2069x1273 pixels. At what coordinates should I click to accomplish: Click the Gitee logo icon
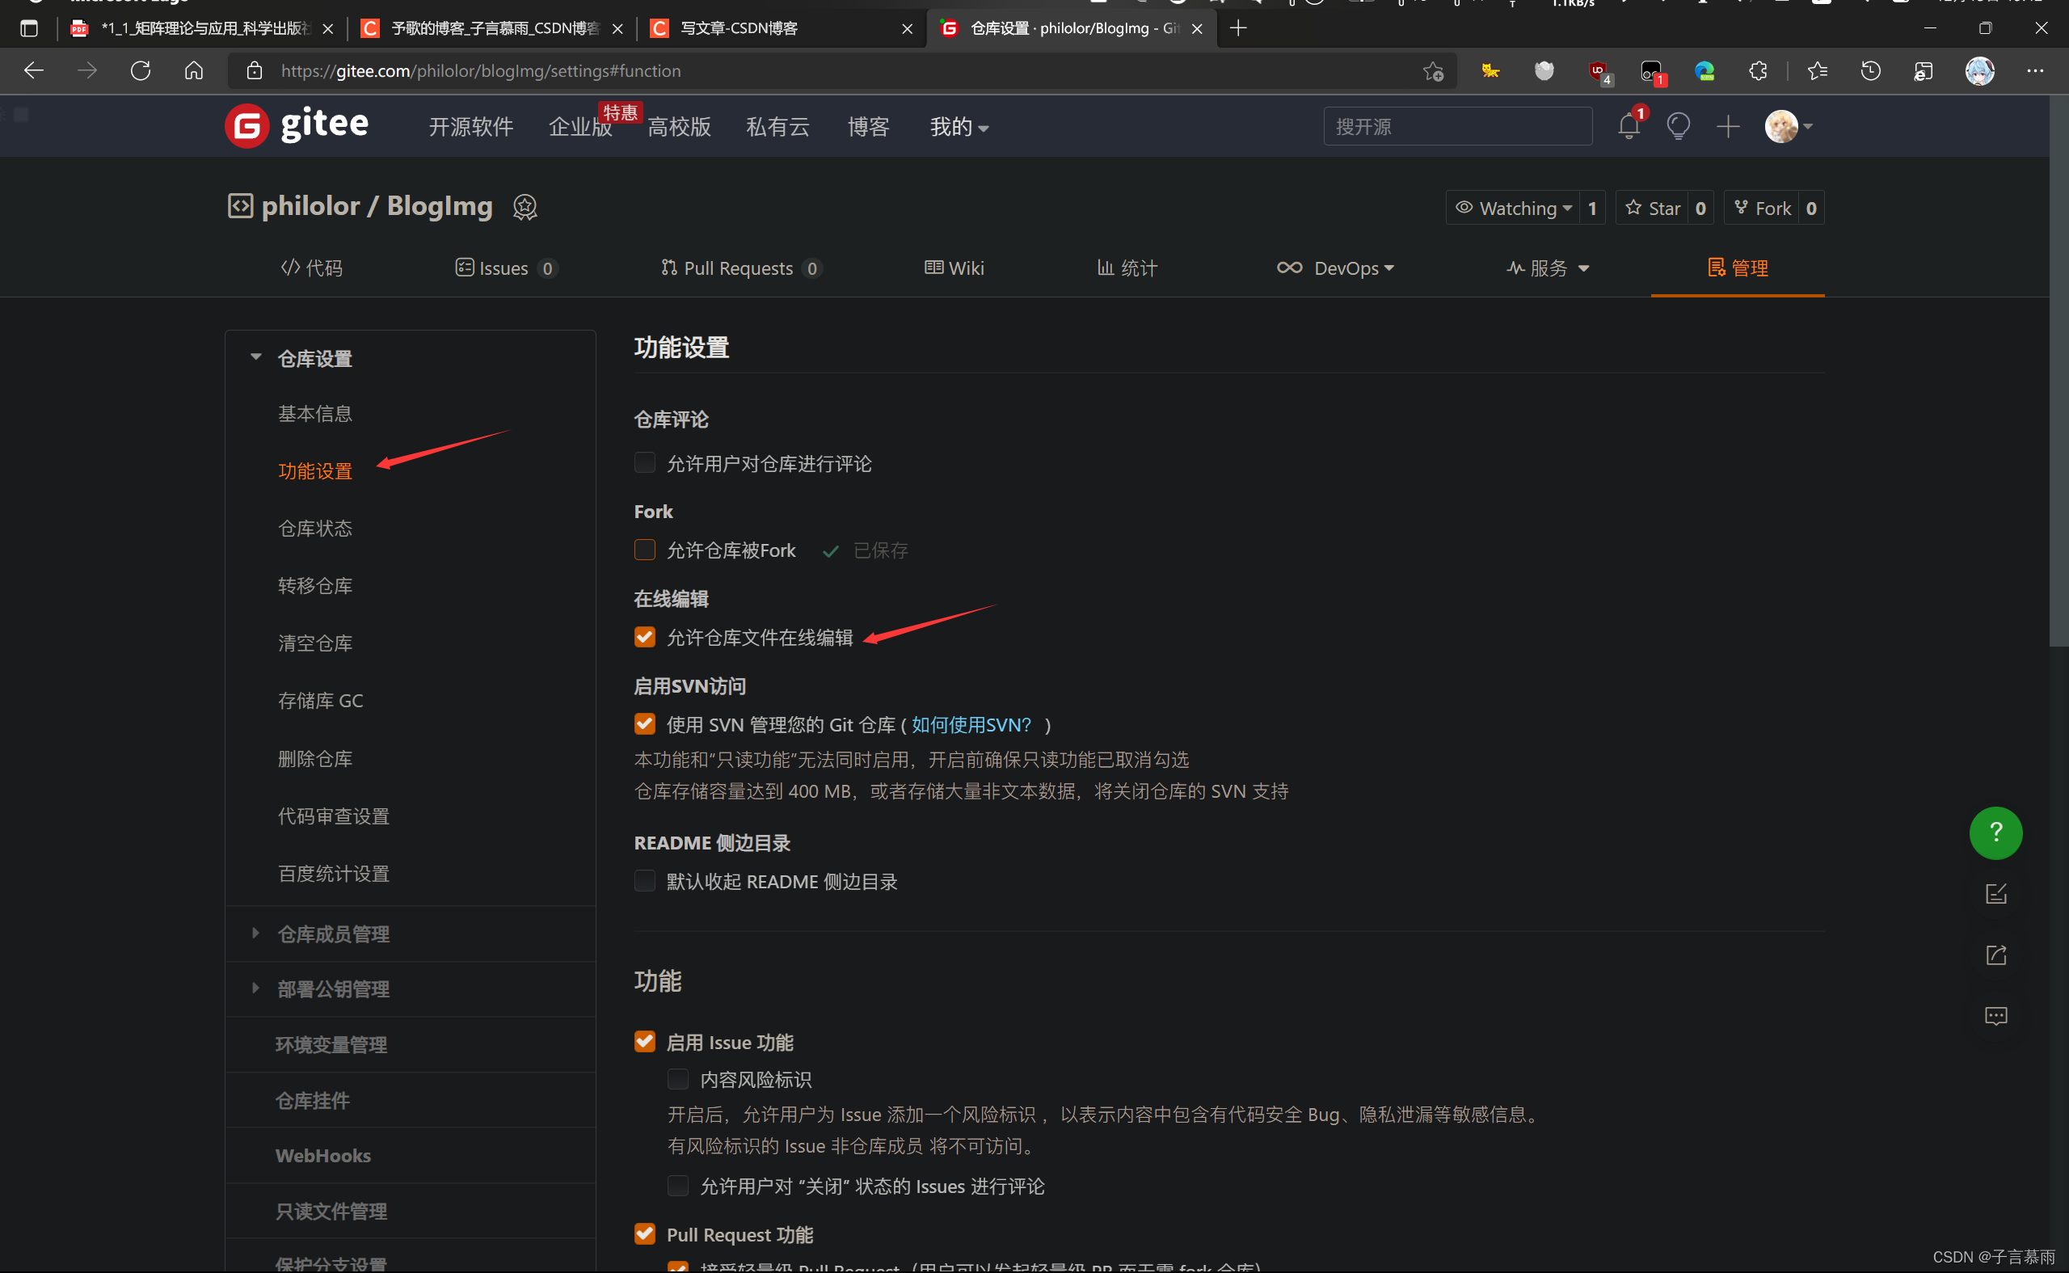coord(247,126)
